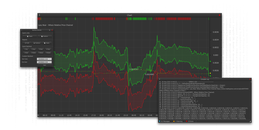Image resolution: width=259 pixels, height=130 pixels.
Task: Open the Positions report under Reports
Action: (37, 43)
